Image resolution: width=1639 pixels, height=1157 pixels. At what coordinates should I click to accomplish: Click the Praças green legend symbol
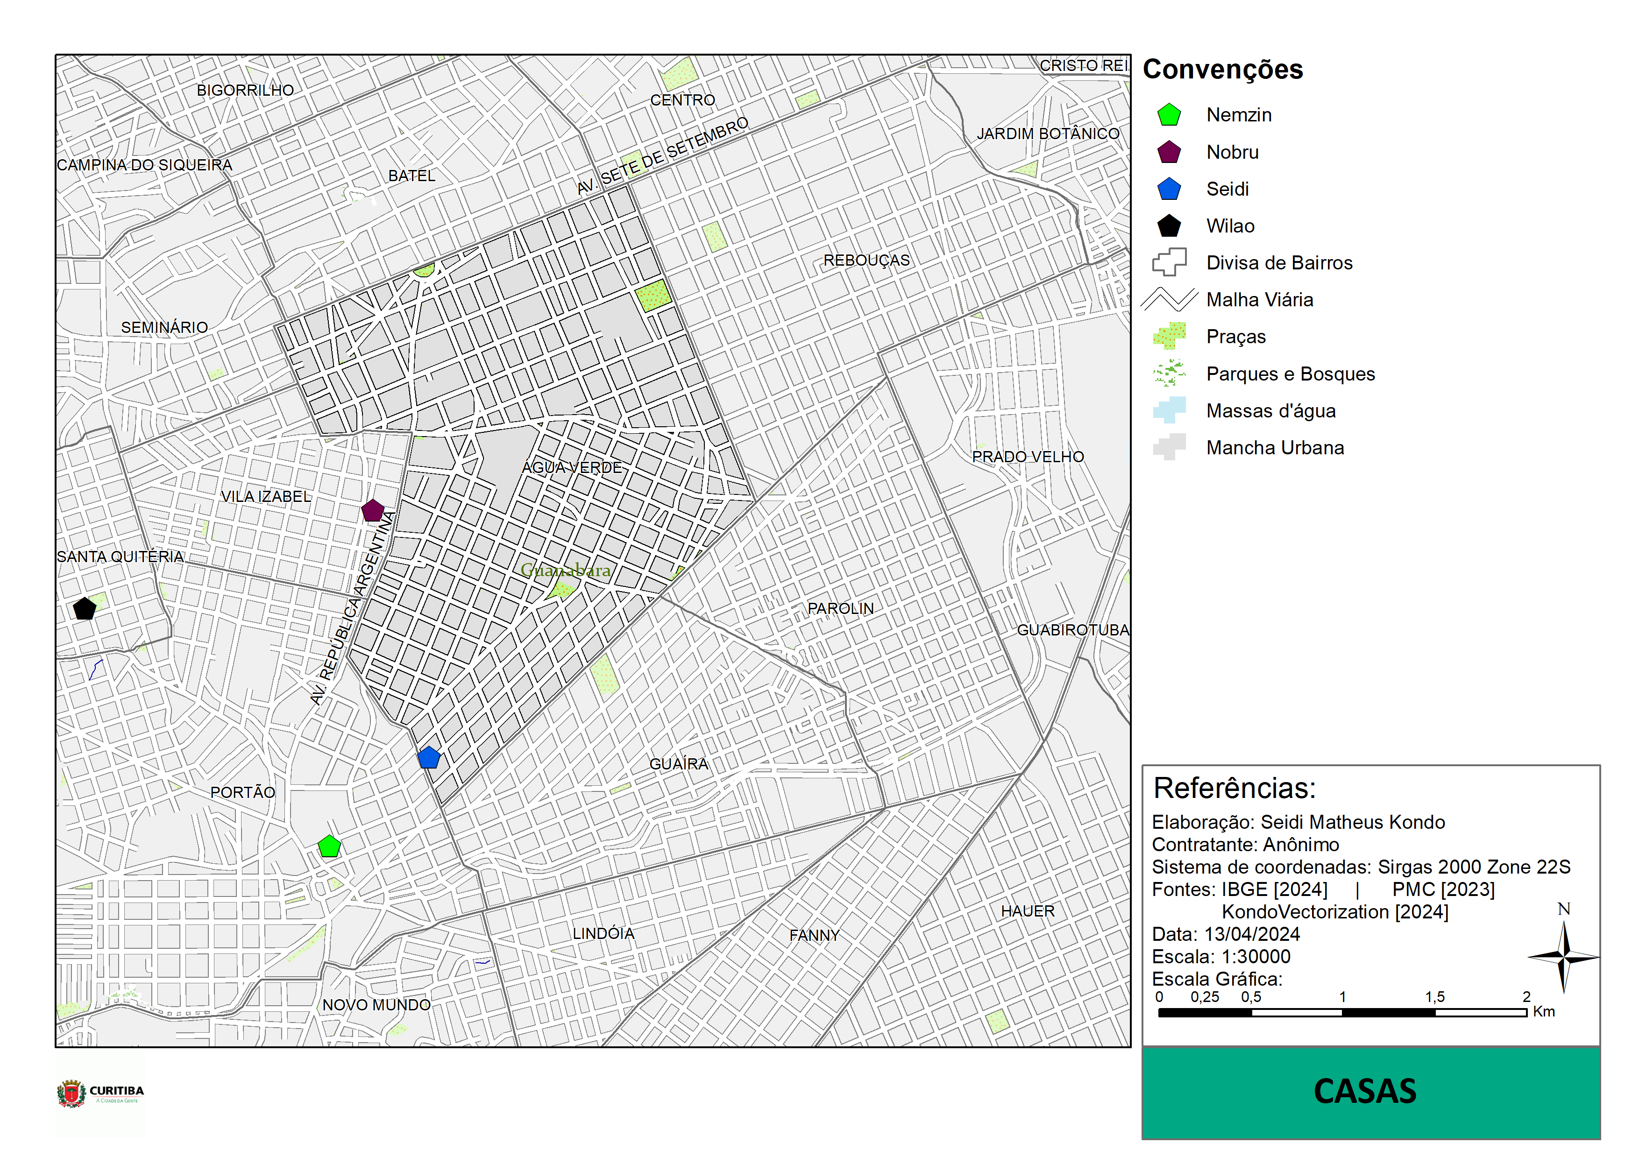coord(1169,336)
